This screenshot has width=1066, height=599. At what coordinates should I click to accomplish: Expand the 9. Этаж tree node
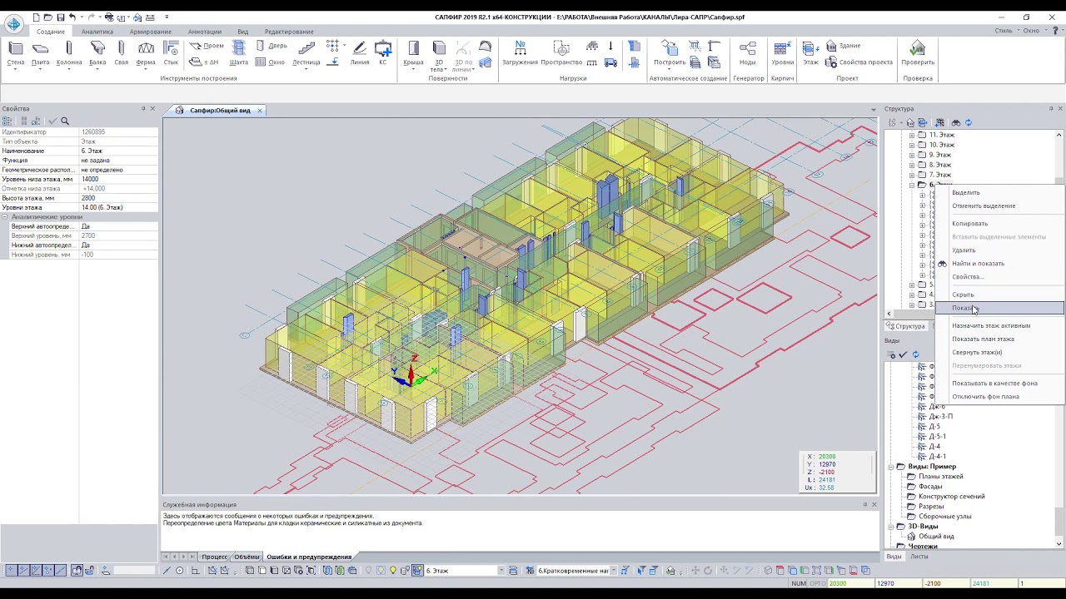pos(911,155)
